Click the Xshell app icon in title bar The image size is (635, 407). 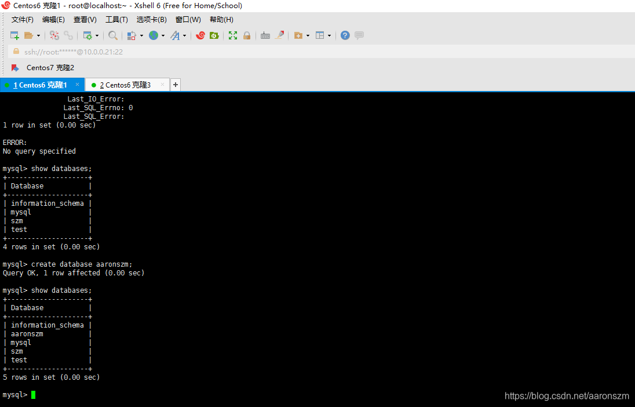[x=6, y=5]
